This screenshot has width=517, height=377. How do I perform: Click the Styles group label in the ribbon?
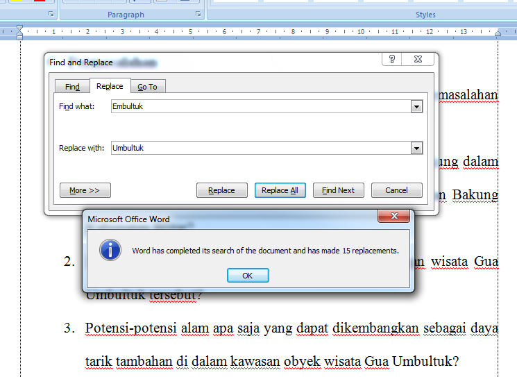coord(425,15)
